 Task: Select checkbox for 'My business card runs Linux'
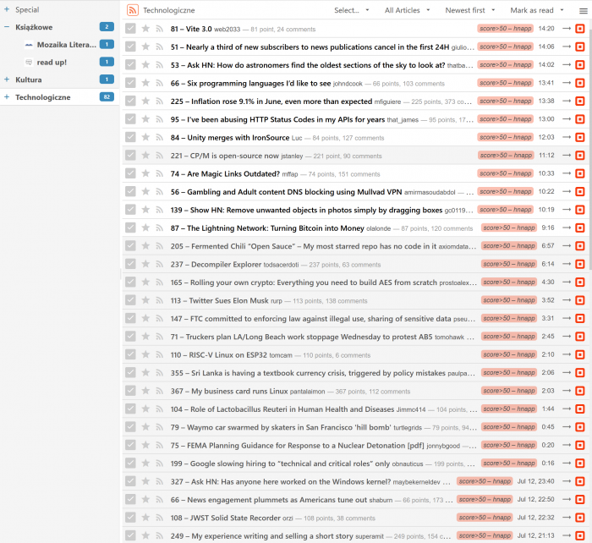tap(130, 391)
